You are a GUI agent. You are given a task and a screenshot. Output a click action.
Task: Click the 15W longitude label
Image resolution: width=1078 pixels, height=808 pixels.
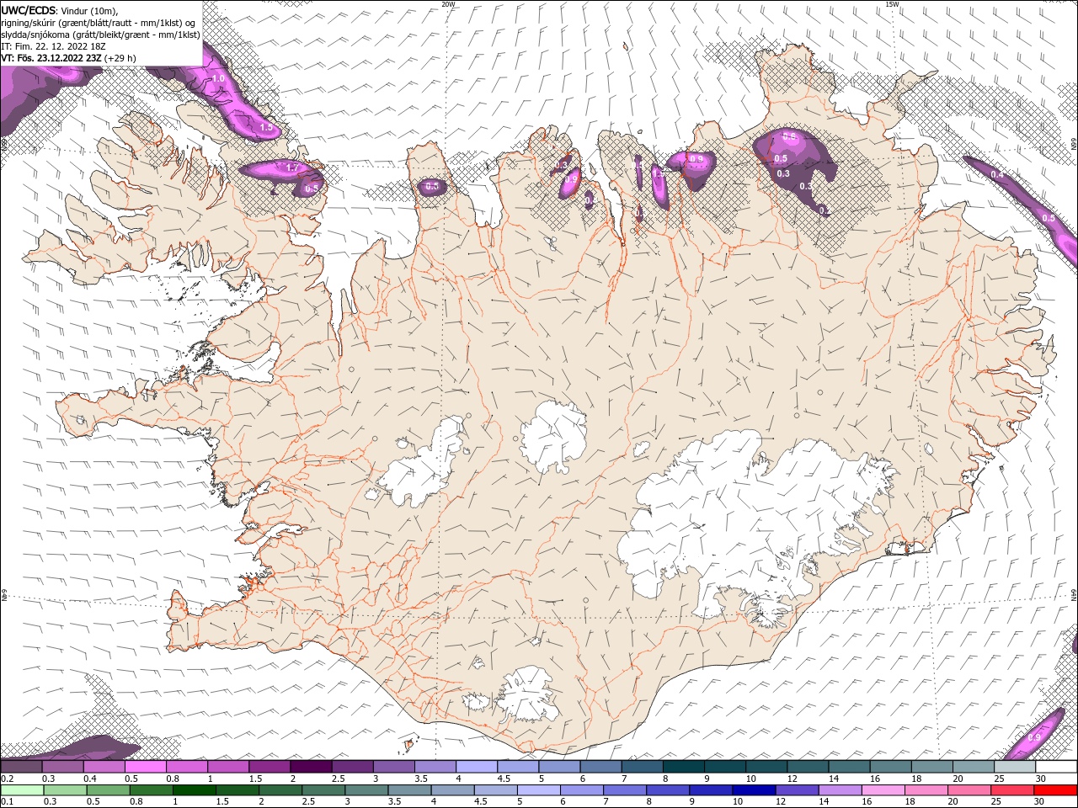[893, 4]
